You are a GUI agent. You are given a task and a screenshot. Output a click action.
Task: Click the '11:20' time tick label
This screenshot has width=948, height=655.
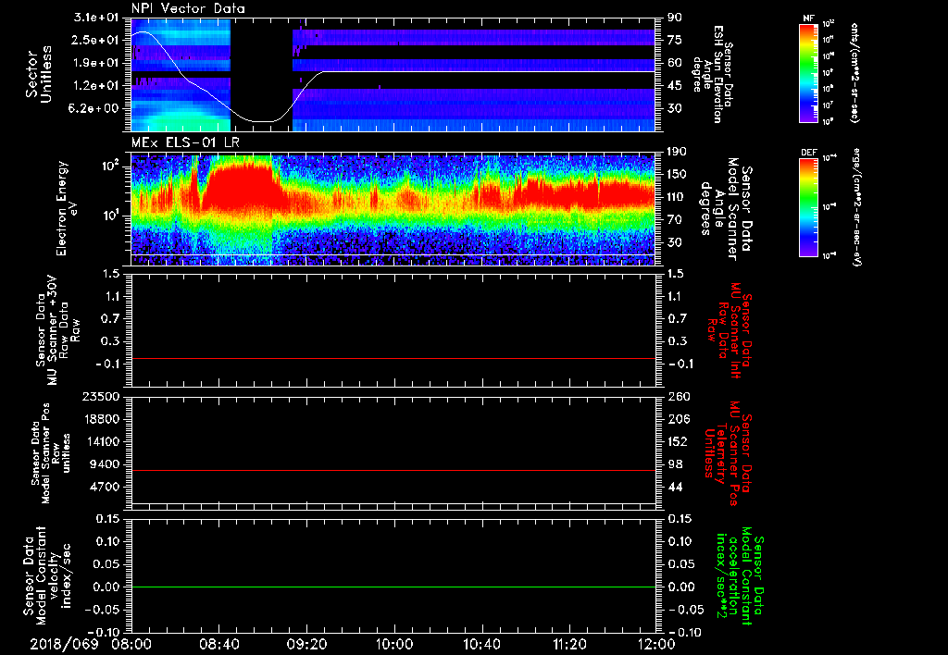coord(569,644)
